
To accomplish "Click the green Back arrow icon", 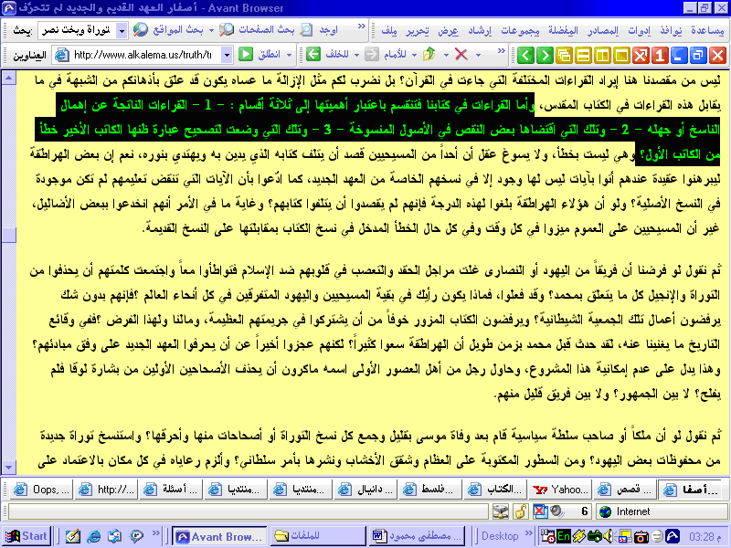I will coord(312,55).
